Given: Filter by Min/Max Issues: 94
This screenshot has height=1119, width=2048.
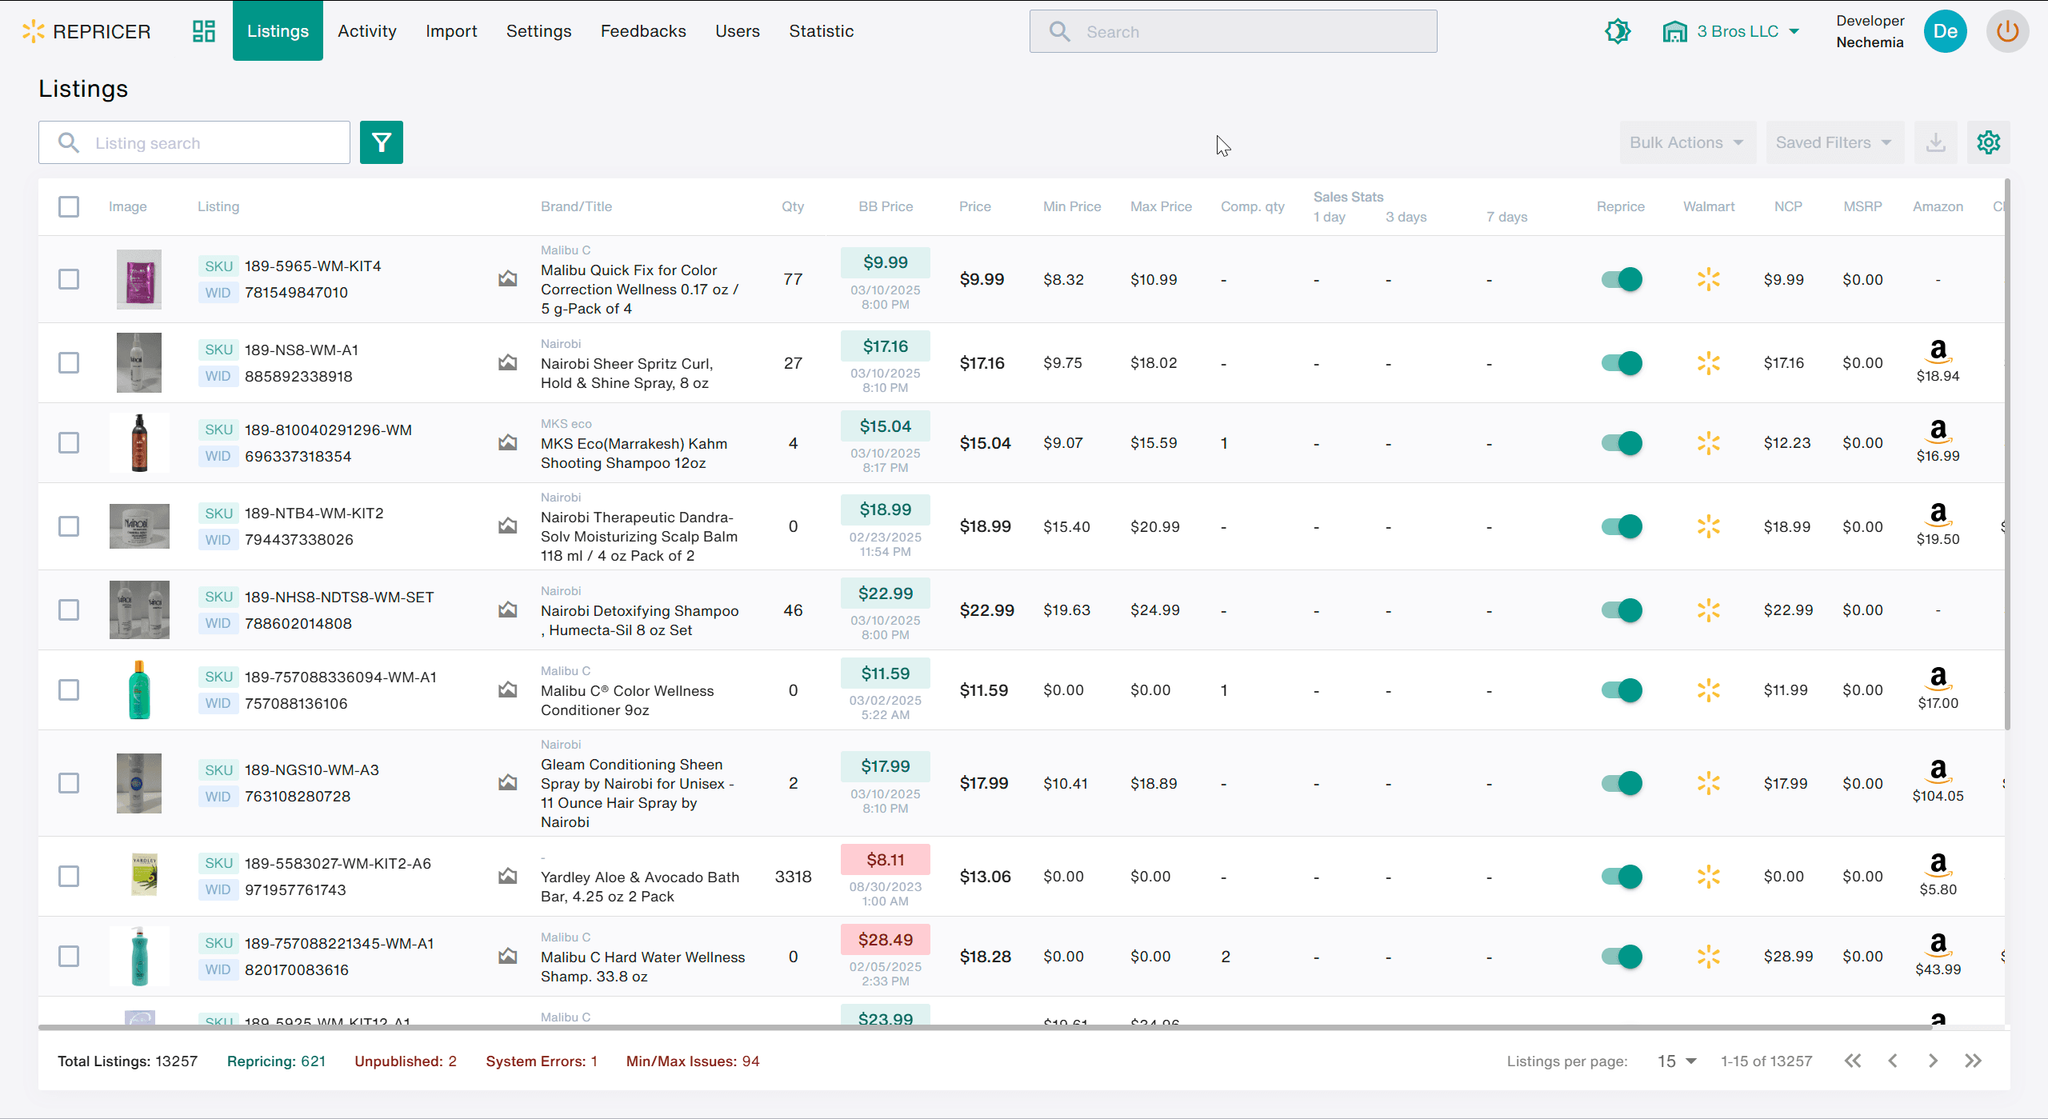Looking at the screenshot, I should pyautogui.click(x=693, y=1061).
